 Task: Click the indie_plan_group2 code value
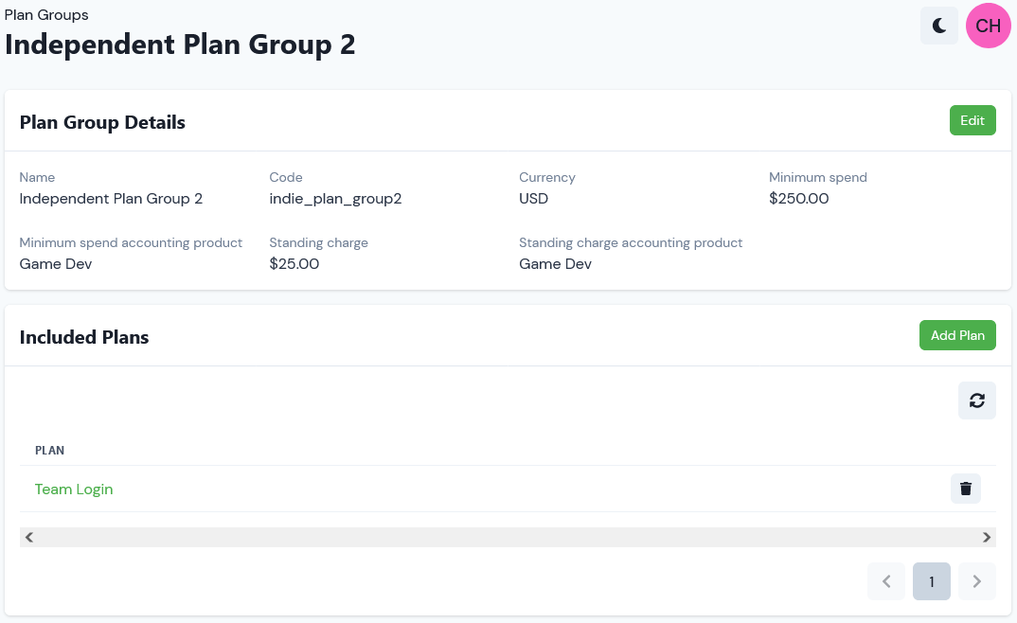click(x=335, y=199)
